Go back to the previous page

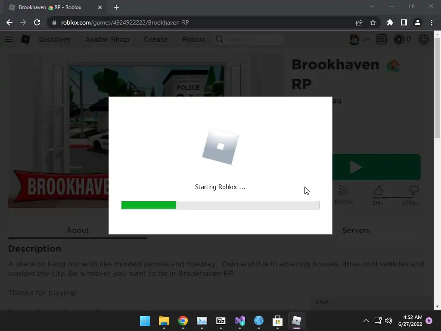tap(9, 22)
